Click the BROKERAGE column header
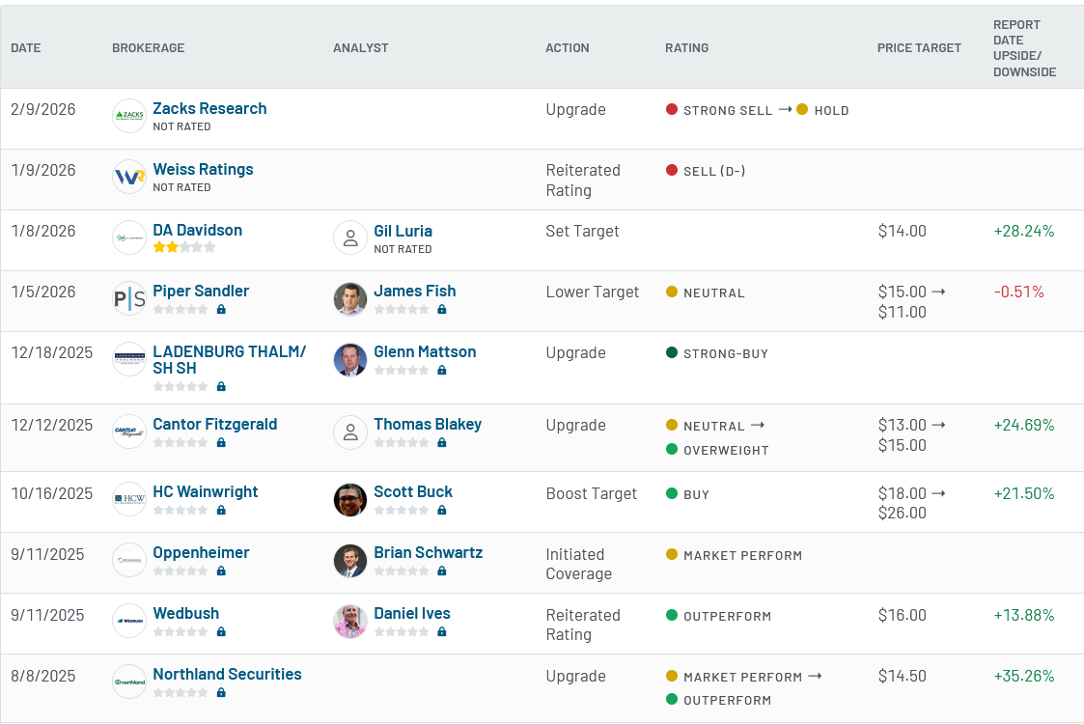Screen dimensions: 1084x724 [x=148, y=47]
